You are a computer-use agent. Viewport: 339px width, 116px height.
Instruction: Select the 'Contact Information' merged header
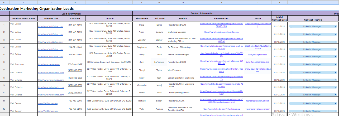pyautogui.click(x=202, y=13)
